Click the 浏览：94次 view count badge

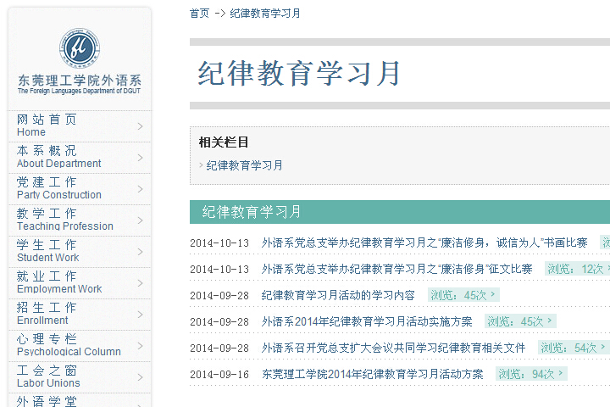530,374
